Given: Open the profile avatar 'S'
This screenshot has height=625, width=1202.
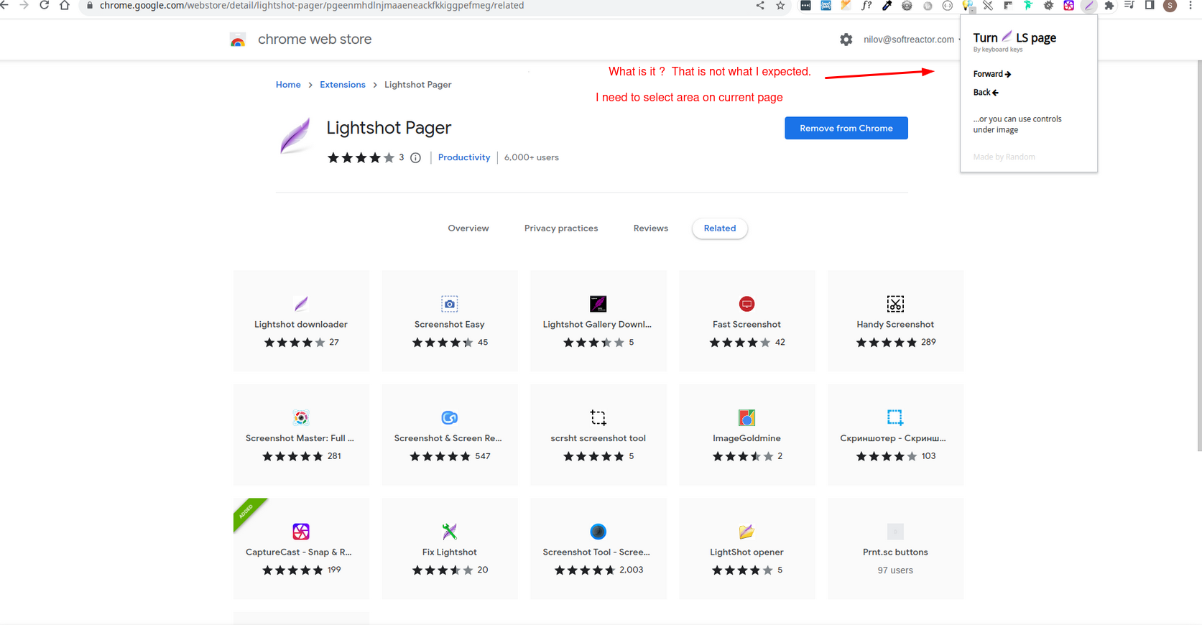Looking at the screenshot, I should tap(1170, 6).
